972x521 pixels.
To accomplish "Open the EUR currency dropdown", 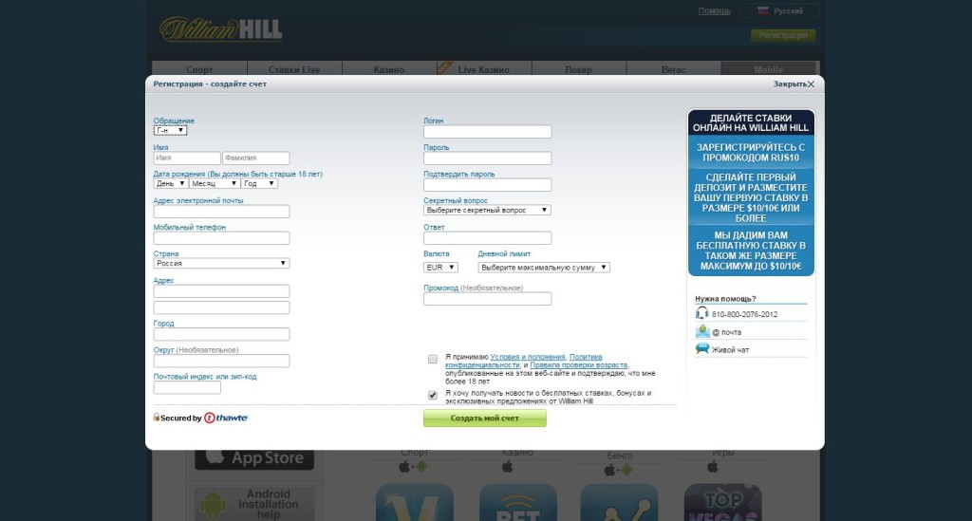I will pyautogui.click(x=440, y=268).
